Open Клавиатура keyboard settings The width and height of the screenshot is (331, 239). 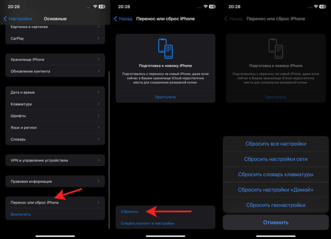pyautogui.click(x=55, y=104)
